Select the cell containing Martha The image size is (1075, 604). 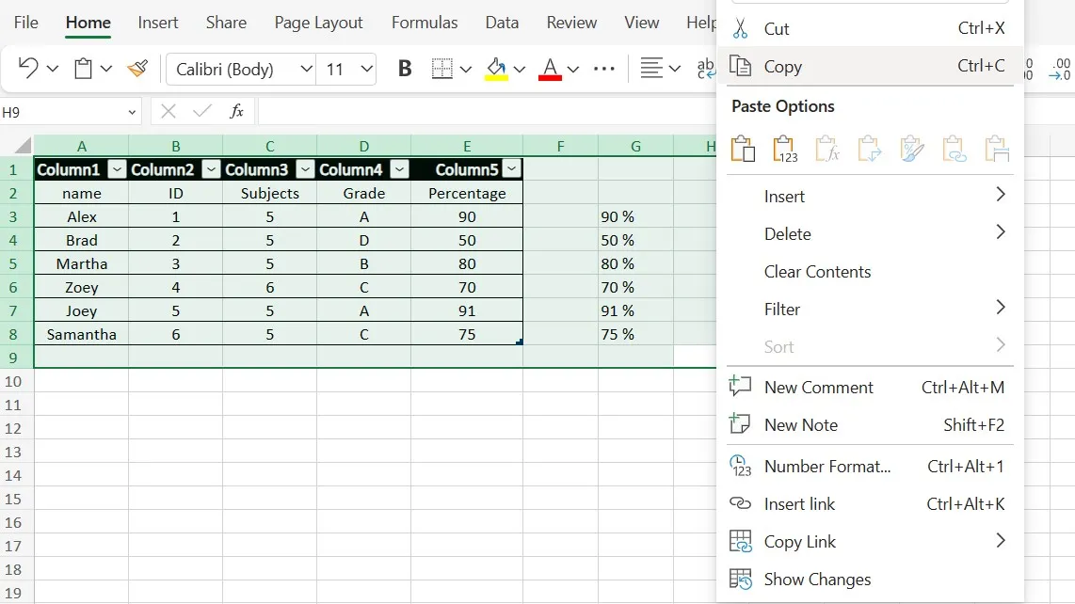[82, 263]
